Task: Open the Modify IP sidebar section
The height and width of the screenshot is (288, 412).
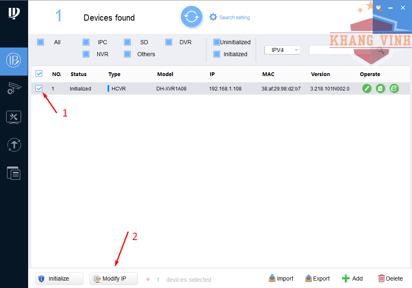Action: point(14,61)
